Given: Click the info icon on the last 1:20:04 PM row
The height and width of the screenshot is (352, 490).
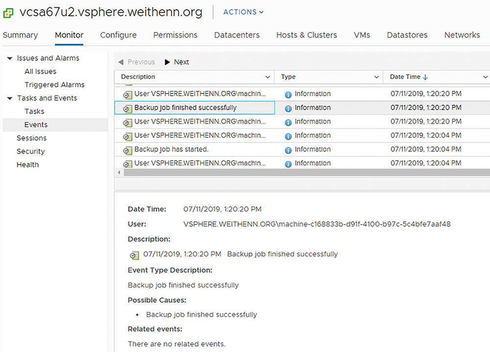Looking at the screenshot, I should [288, 164].
